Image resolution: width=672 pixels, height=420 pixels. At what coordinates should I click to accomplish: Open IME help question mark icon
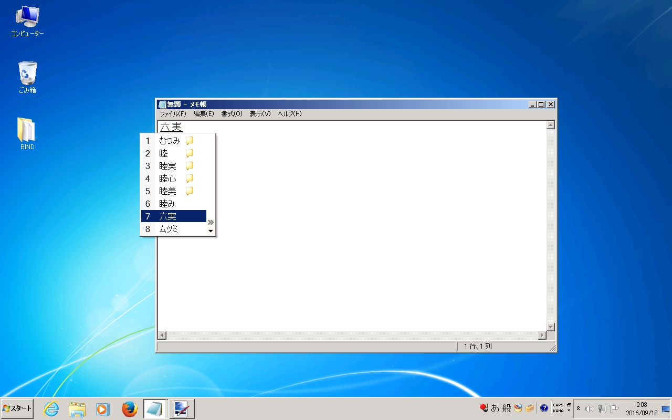544,408
